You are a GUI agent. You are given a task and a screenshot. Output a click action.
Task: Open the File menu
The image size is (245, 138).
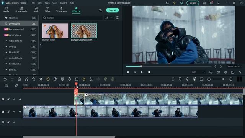(33, 3)
